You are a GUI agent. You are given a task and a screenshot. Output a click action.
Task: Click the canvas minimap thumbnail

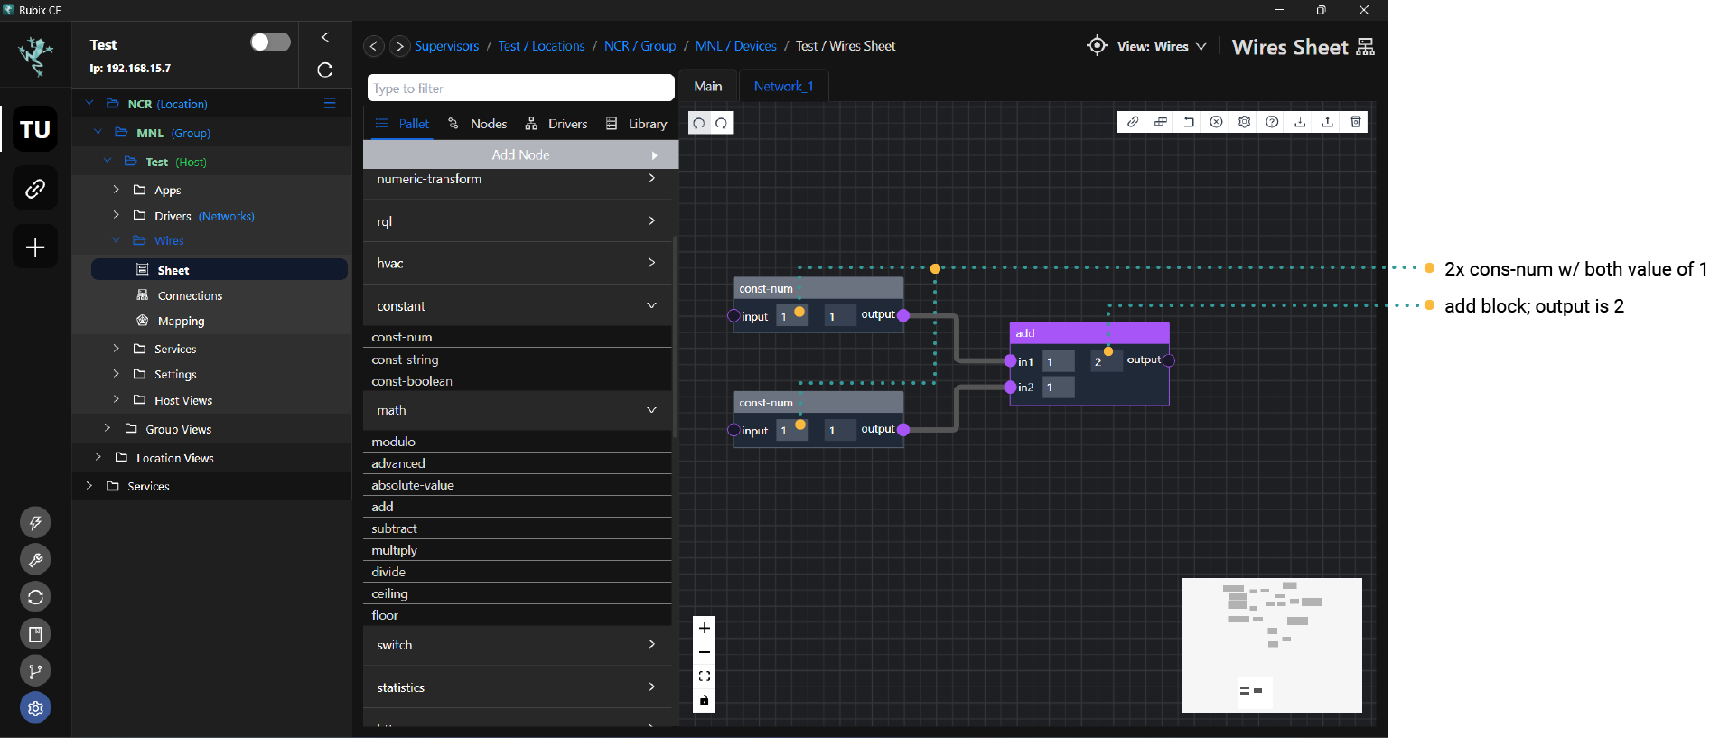coord(1271,645)
